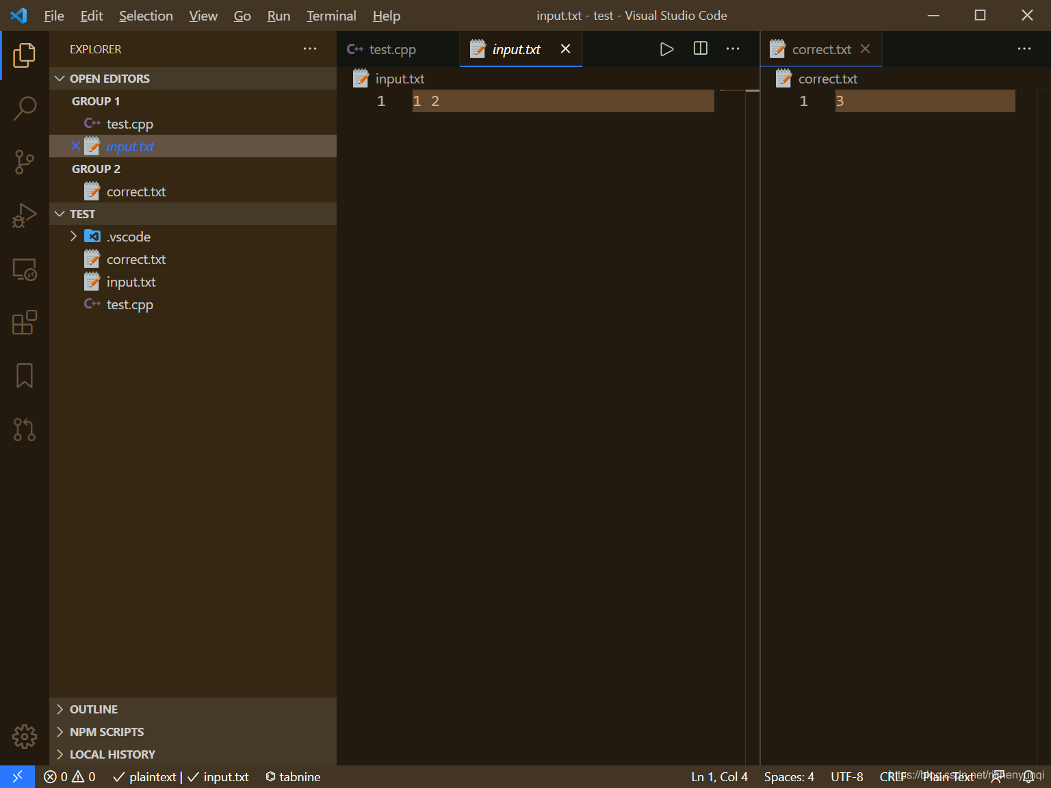1051x788 pixels.
Task: Open the Remote Explorer view
Action: click(25, 269)
